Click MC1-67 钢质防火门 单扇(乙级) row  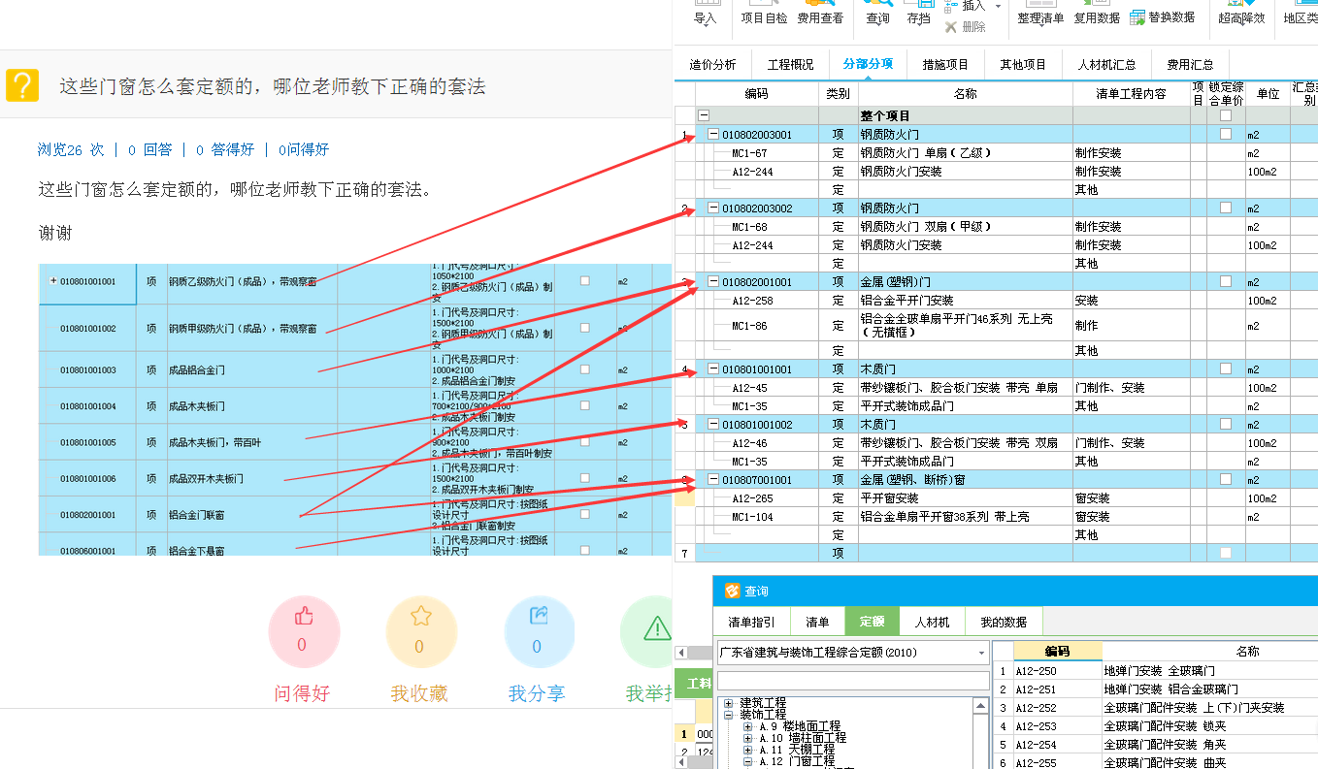click(x=996, y=152)
